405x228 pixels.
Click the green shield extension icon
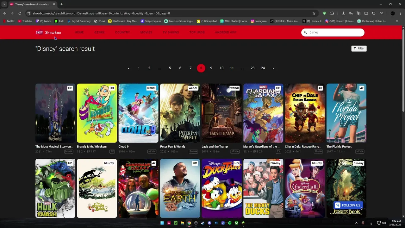324,13
